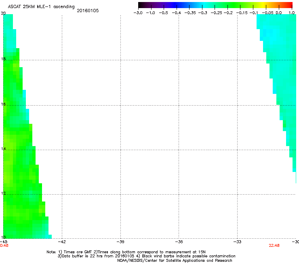Click the longitude label -39
Image resolution: width=299 pixels, height=263 pixels.
120,242
